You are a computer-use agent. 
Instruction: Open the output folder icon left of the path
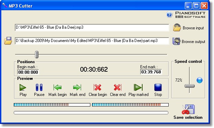8,41
